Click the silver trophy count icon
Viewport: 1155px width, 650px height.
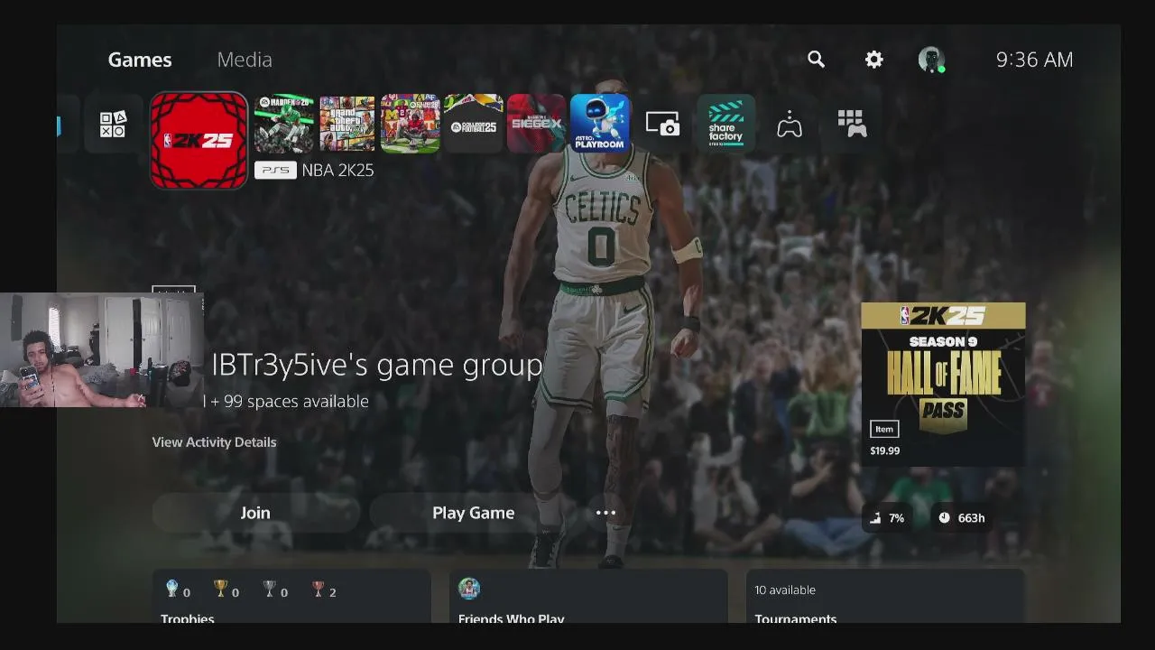[x=269, y=590]
